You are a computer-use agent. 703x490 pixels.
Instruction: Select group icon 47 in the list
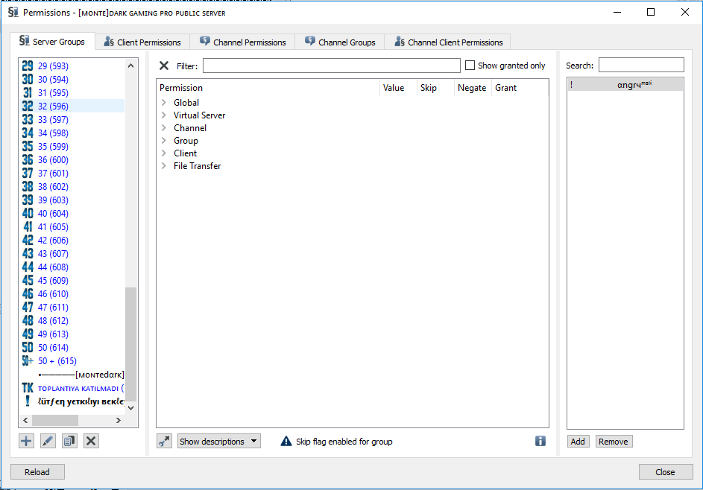point(28,308)
